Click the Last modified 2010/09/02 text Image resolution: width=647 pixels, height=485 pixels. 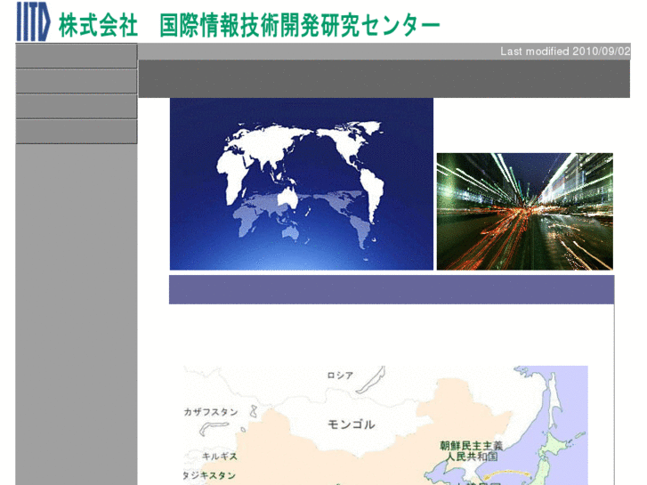565,52
